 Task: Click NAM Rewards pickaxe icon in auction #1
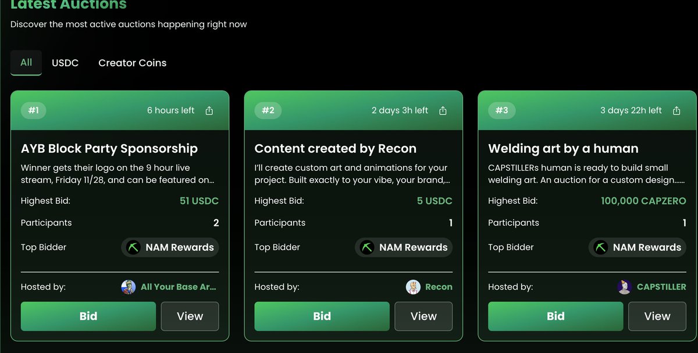(134, 247)
